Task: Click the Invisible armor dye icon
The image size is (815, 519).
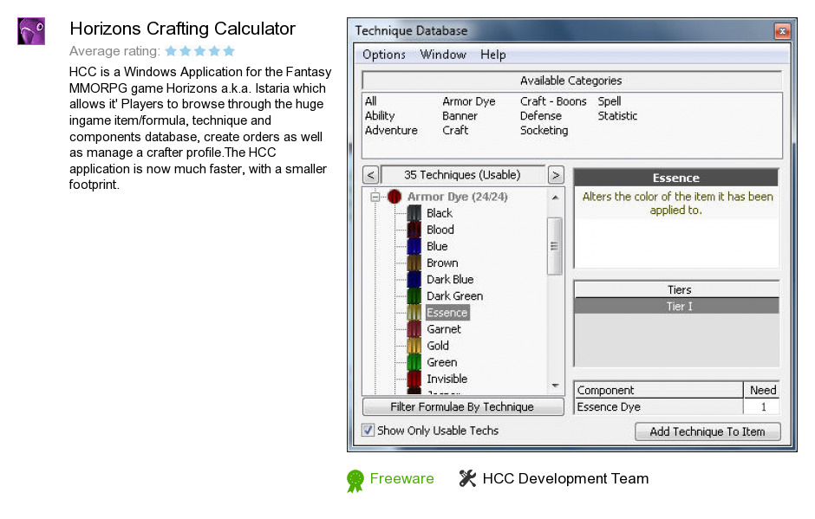Action: (x=414, y=380)
